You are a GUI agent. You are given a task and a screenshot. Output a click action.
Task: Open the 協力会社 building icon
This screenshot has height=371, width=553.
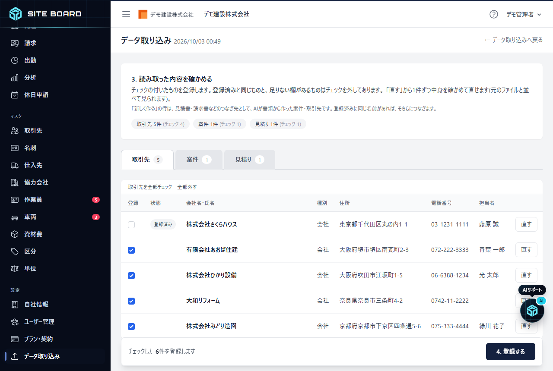pos(15,182)
